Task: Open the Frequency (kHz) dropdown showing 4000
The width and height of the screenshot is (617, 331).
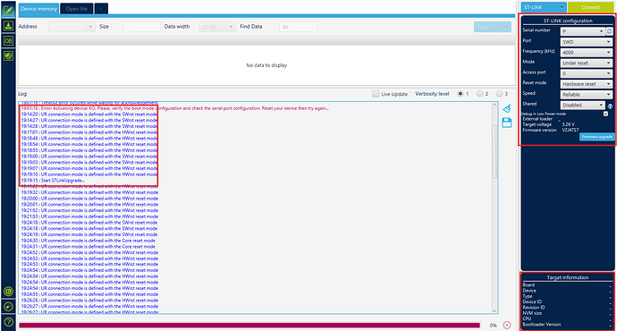Action: 586,53
